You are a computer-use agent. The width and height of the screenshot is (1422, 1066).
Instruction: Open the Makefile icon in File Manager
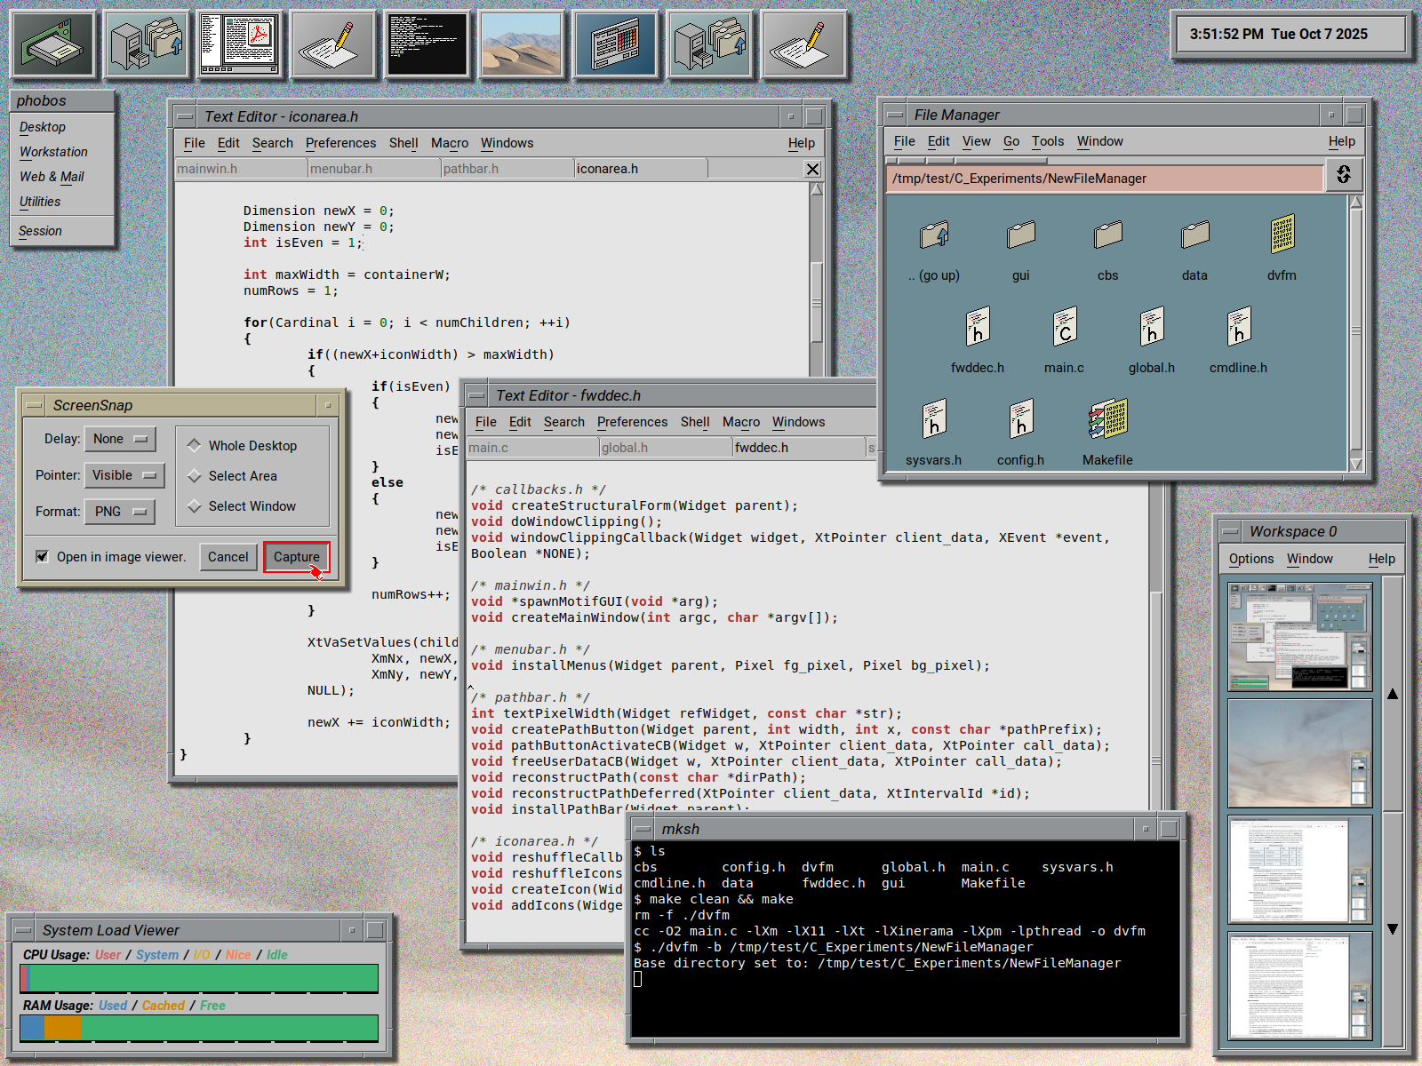pos(1107,421)
